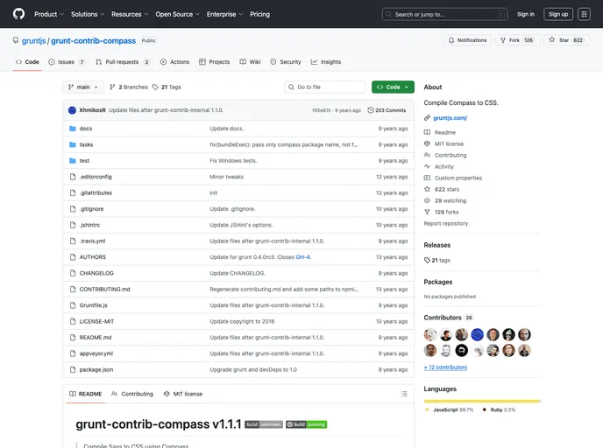Open the Issues tab

click(x=67, y=62)
